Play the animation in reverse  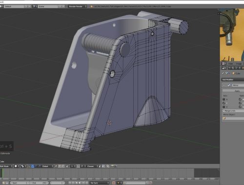point(76,183)
